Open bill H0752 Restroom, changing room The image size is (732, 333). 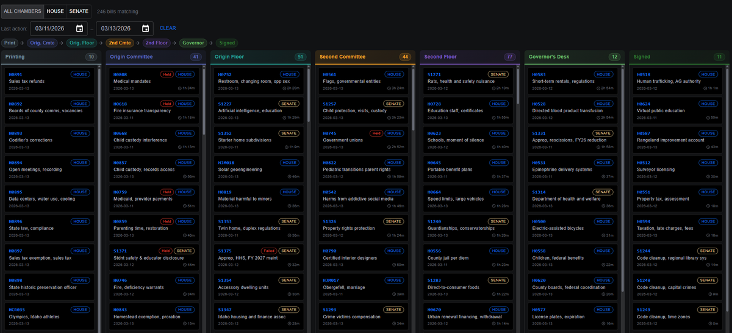click(260, 81)
